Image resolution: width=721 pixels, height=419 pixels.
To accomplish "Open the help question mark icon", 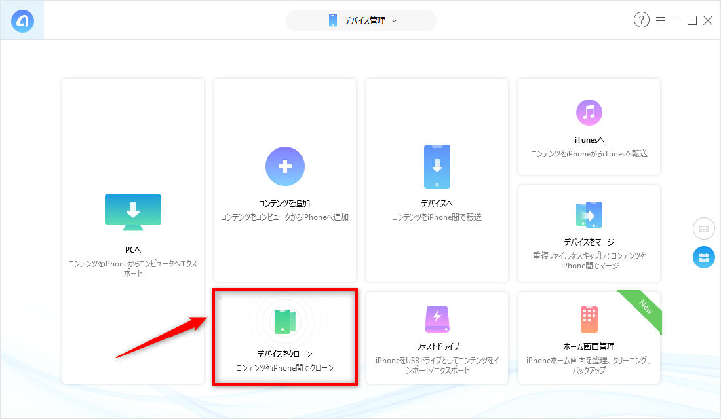I will 642,20.
